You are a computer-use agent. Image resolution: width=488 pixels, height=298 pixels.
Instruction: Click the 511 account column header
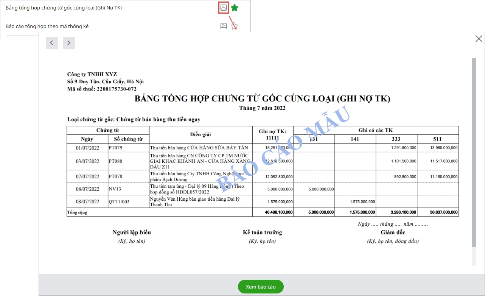tap(437, 139)
